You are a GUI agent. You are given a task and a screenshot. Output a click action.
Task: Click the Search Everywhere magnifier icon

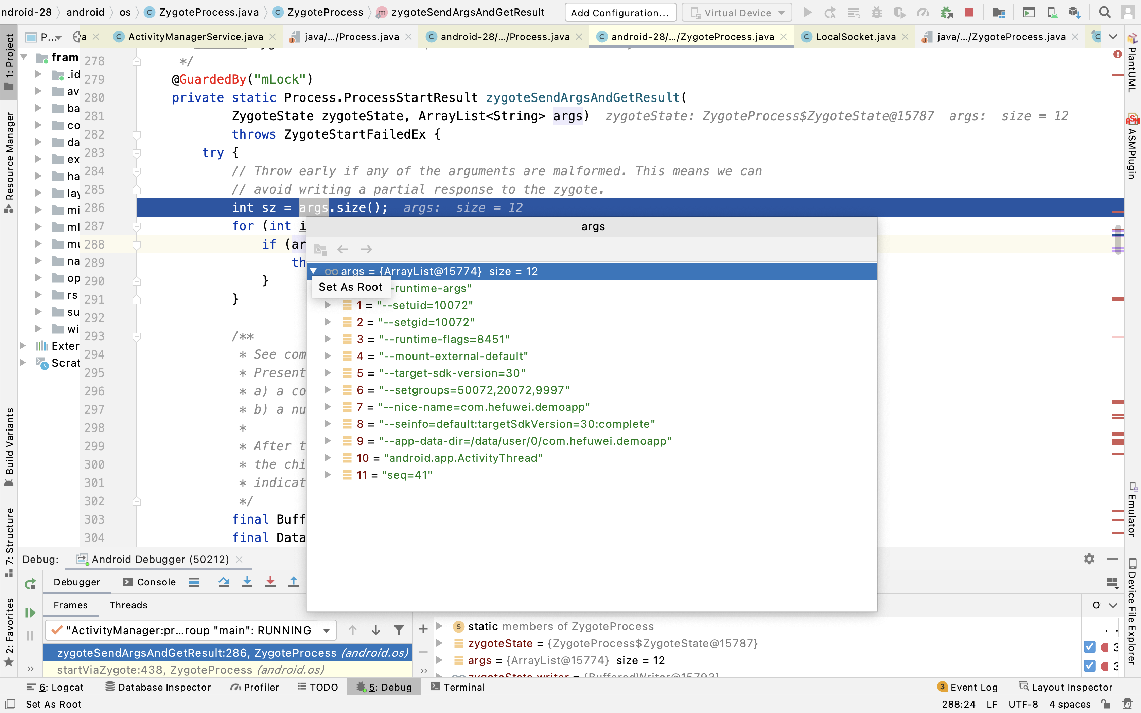click(1105, 13)
